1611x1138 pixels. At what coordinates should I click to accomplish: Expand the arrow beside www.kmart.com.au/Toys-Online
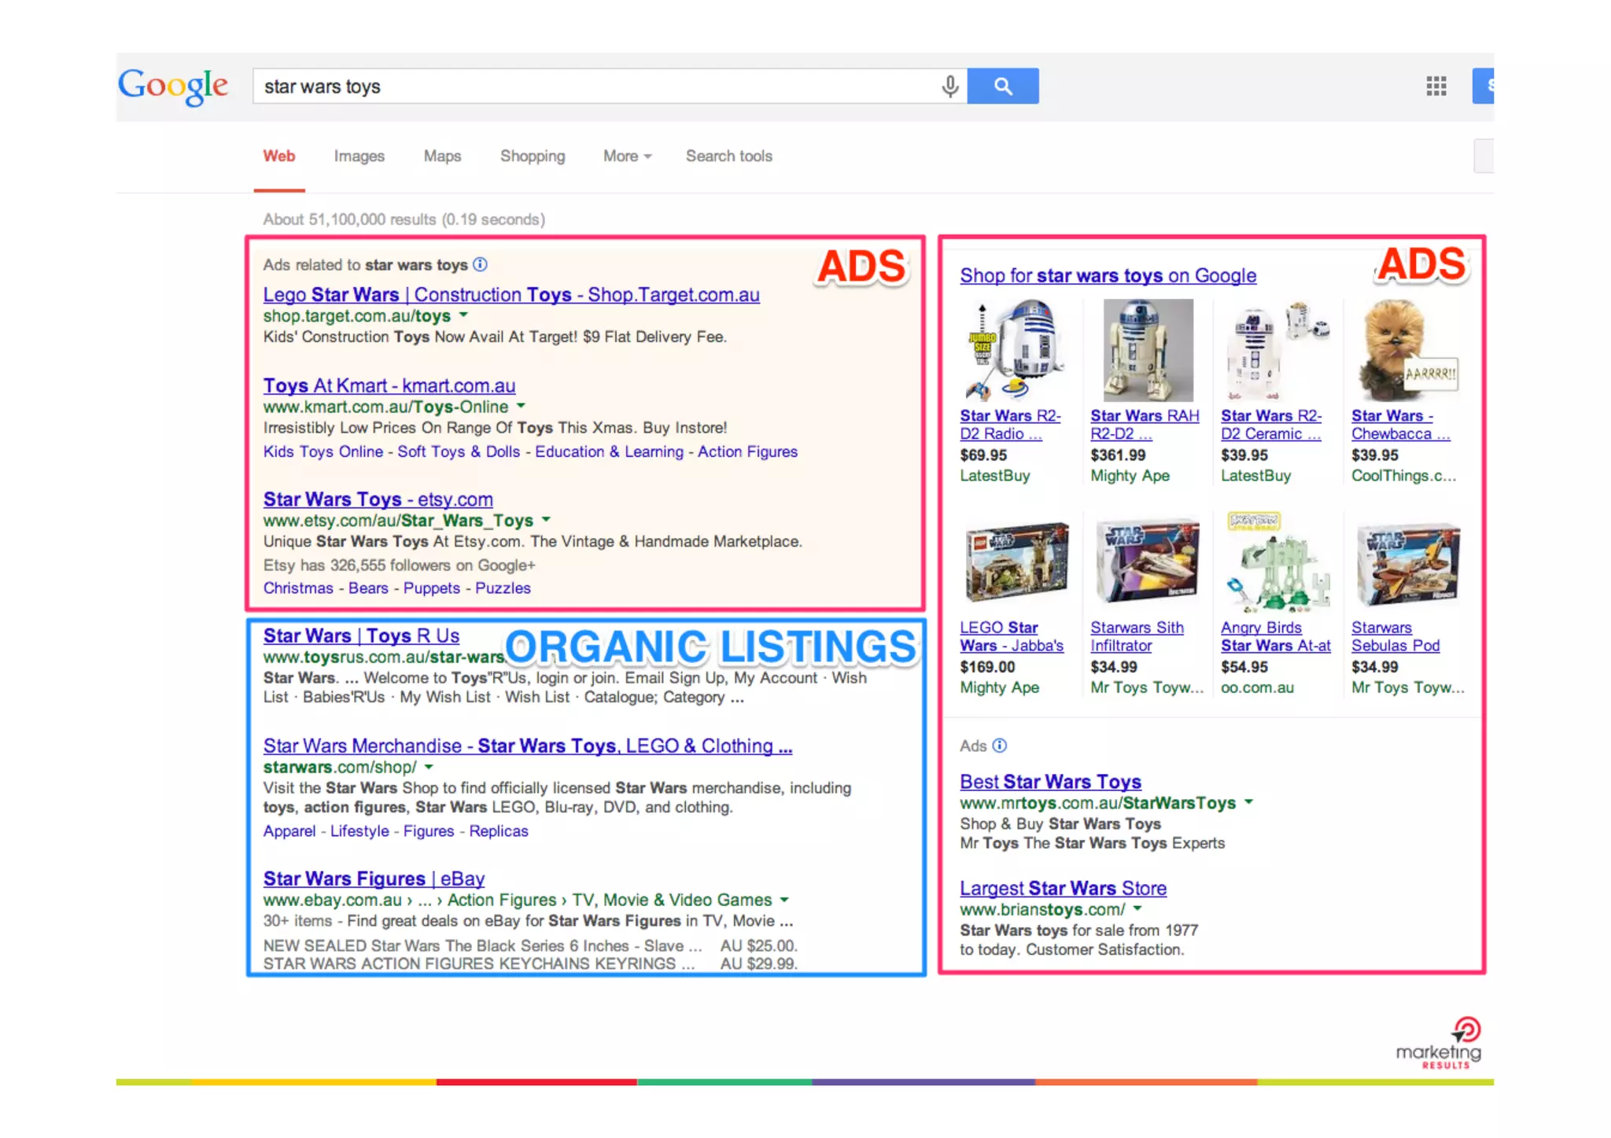(521, 406)
